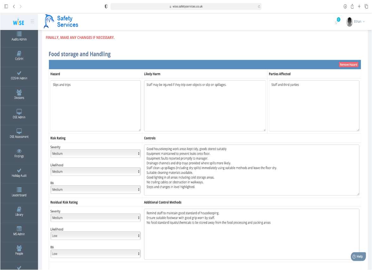372x270 pixels.
Task: Expand Ethan user menu chevron
Action: pos(364,21)
